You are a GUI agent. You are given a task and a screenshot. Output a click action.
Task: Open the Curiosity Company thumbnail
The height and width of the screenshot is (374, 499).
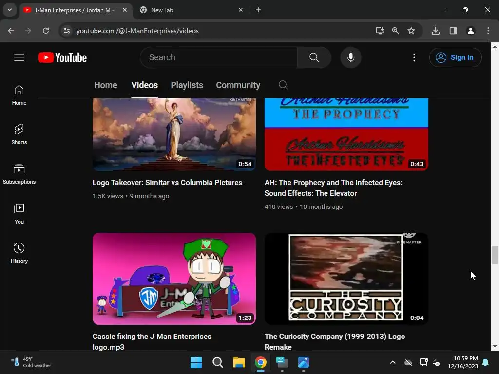click(346, 279)
